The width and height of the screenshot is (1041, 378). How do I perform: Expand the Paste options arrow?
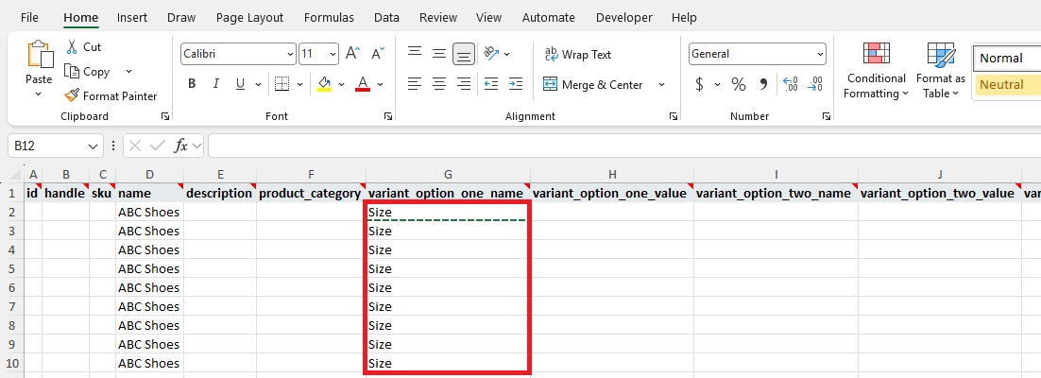tap(39, 94)
